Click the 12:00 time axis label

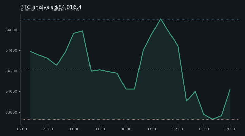pos(178,129)
